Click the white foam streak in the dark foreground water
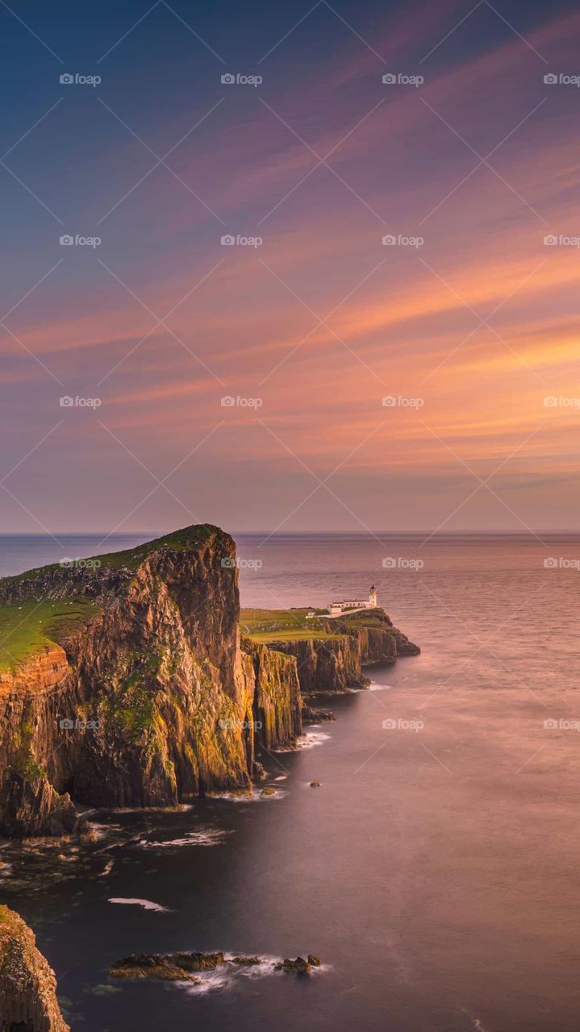This screenshot has width=580, height=1032. click(139, 904)
